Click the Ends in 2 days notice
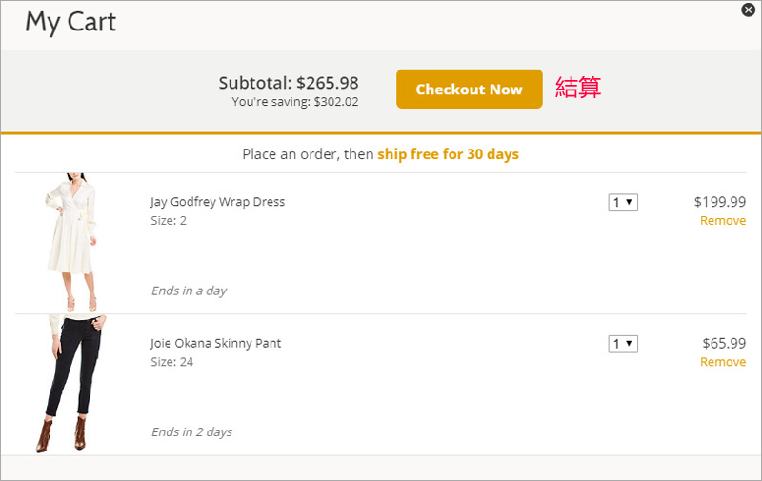The image size is (762, 481). click(191, 432)
